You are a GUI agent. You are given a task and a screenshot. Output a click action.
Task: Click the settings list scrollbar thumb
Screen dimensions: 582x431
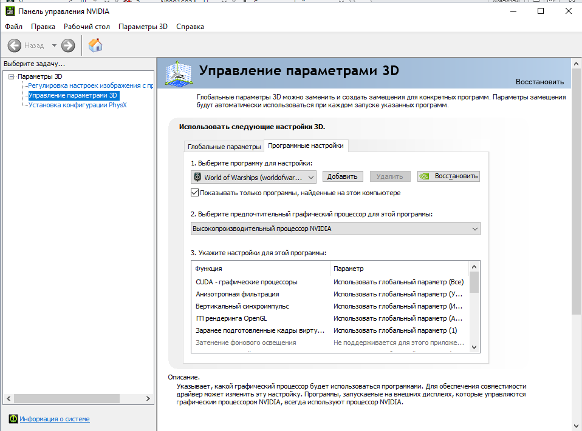point(474,282)
